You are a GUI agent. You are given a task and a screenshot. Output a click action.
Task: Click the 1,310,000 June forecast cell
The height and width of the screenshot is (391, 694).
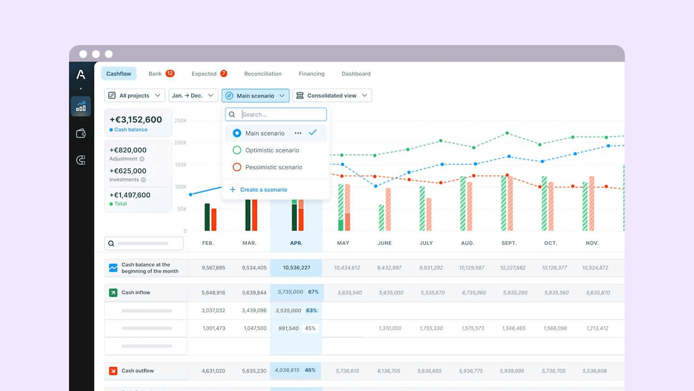[x=390, y=328]
